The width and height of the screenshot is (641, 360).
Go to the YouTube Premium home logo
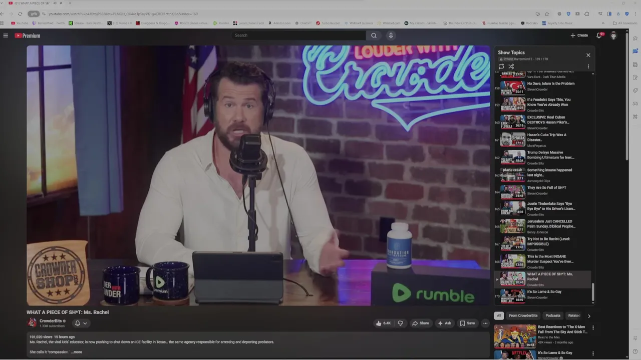27,35
